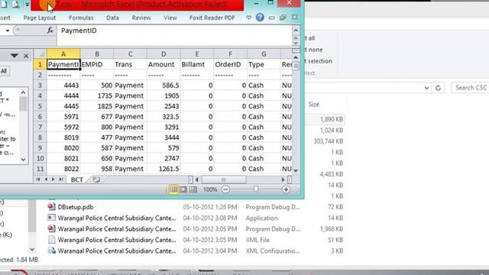
Task: Insert new worksheet tab icon
Action: pyautogui.click(x=96, y=180)
